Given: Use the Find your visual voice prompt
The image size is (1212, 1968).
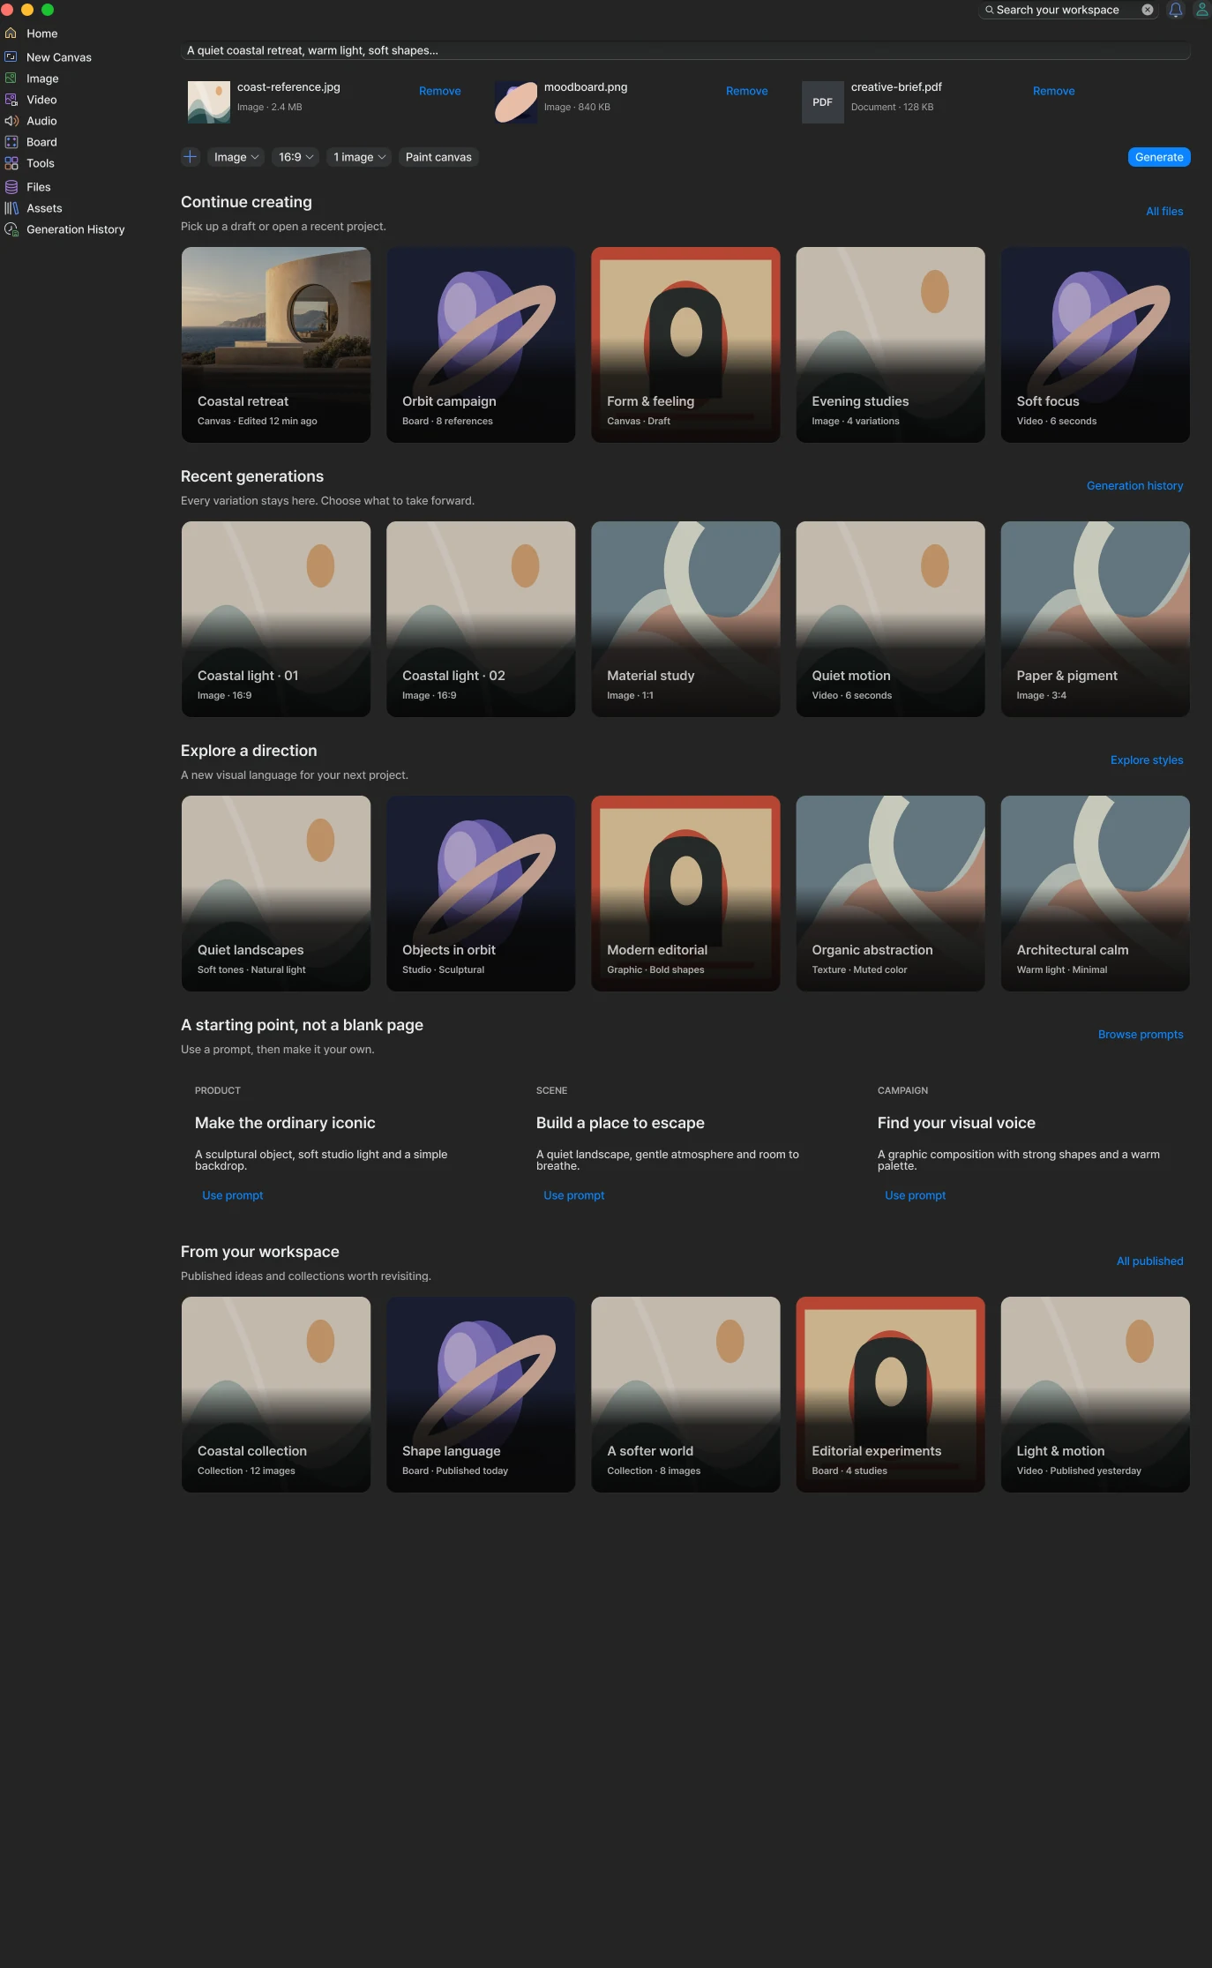Looking at the screenshot, I should point(916,1195).
